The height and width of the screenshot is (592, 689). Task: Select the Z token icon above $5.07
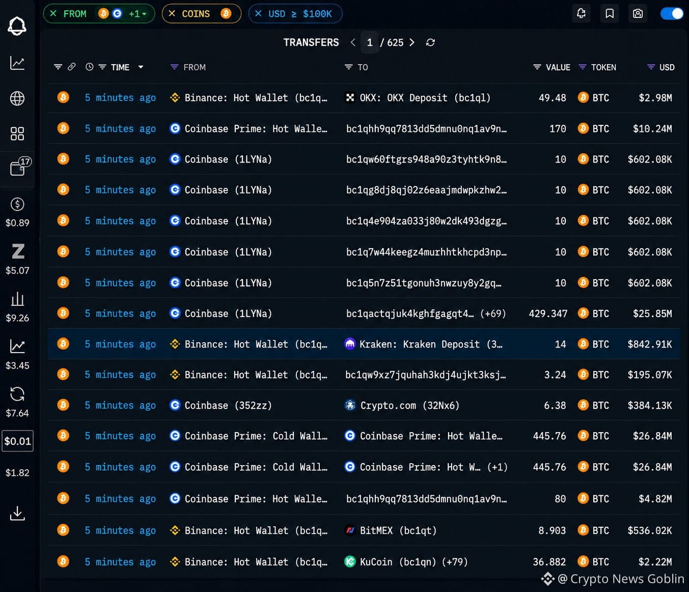coord(18,251)
